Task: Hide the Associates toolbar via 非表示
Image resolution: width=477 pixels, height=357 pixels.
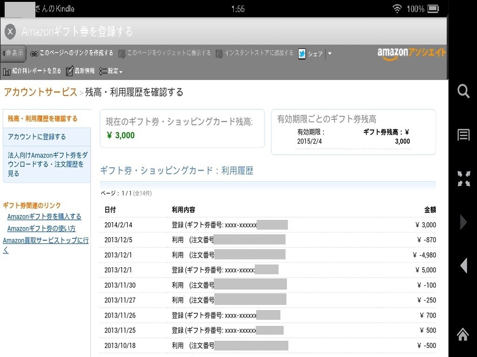Action: tap(13, 53)
